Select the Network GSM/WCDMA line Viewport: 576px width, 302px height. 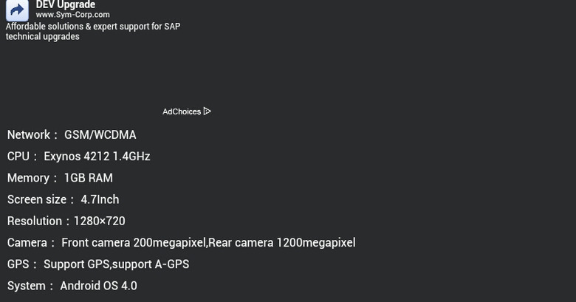pos(72,135)
